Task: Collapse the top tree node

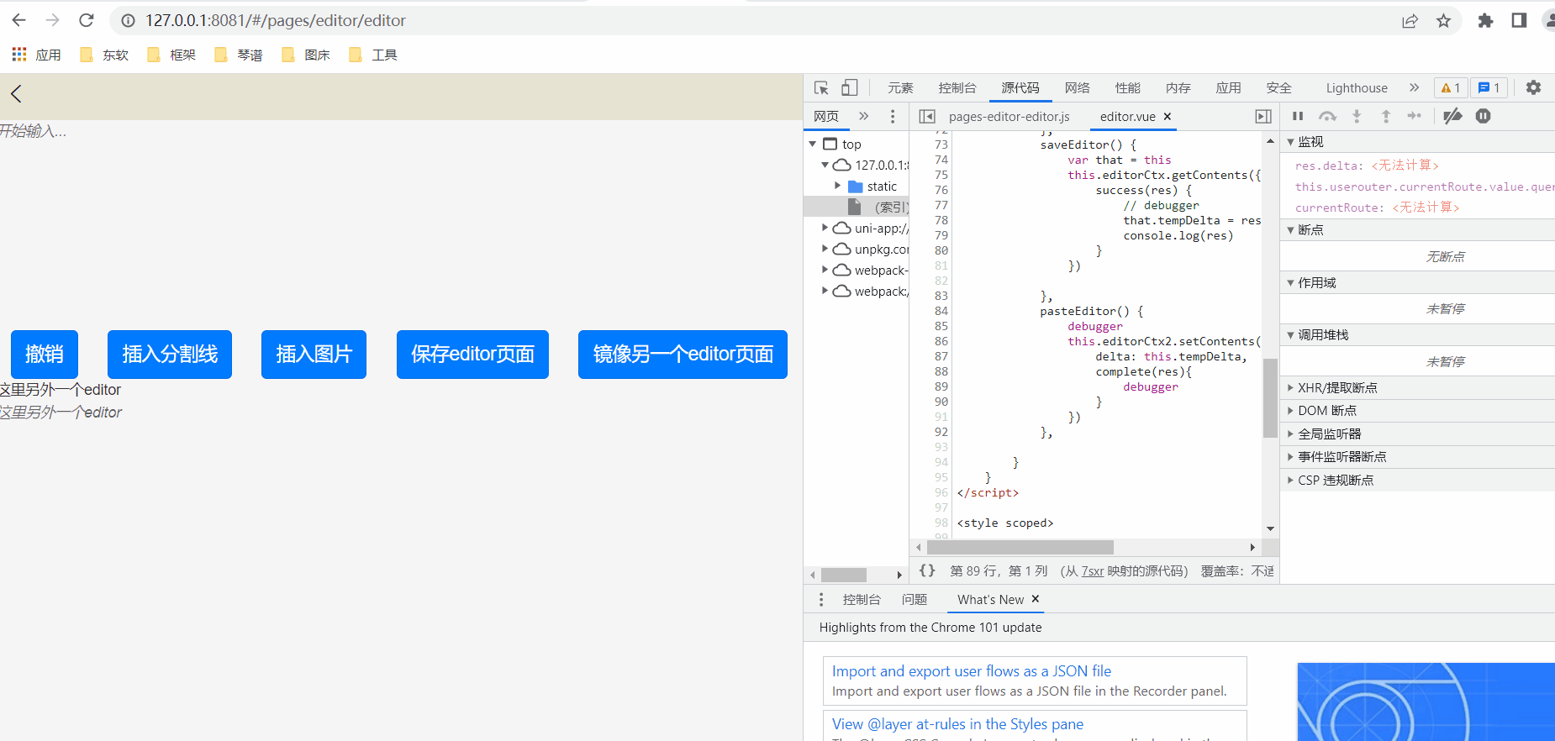Action: click(812, 145)
